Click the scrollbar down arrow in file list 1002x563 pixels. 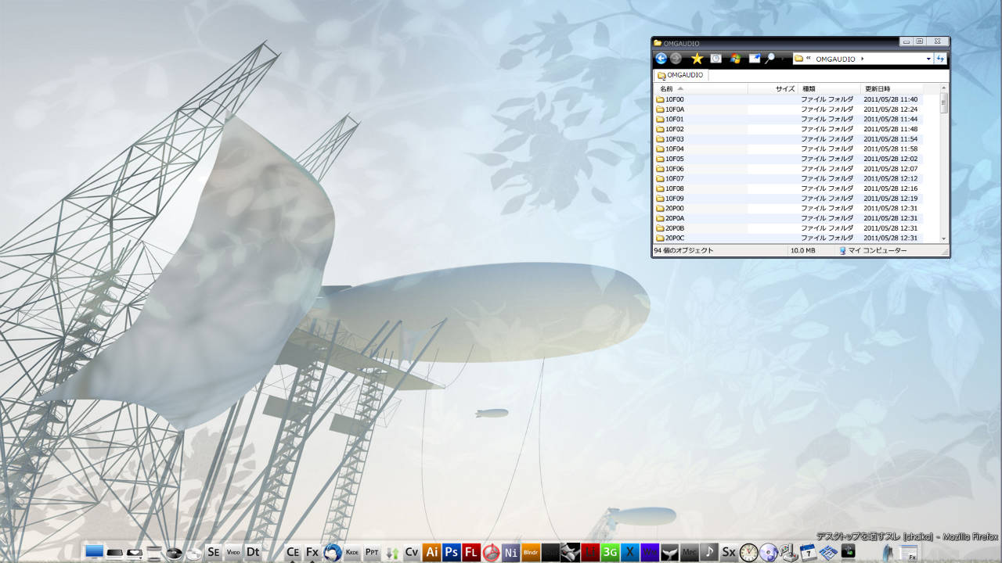[x=943, y=238]
